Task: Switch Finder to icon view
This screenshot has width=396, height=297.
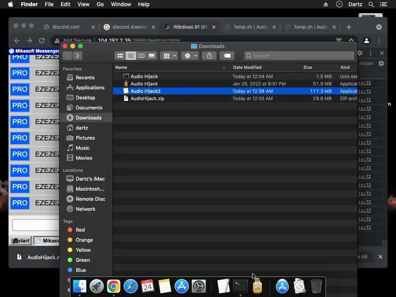Action: (x=120, y=56)
